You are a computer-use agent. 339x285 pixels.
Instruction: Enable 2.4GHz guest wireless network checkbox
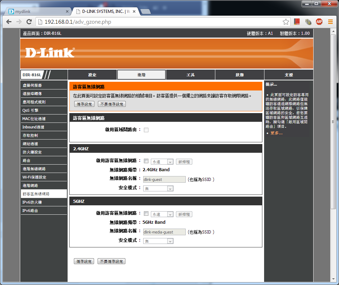pos(146,161)
